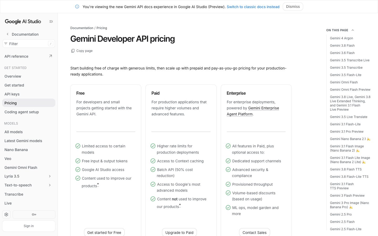The height and width of the screenshot is (236, 378).
Task: Jump to Gemini 2.5 Pro section
Action: click(341, 214)
